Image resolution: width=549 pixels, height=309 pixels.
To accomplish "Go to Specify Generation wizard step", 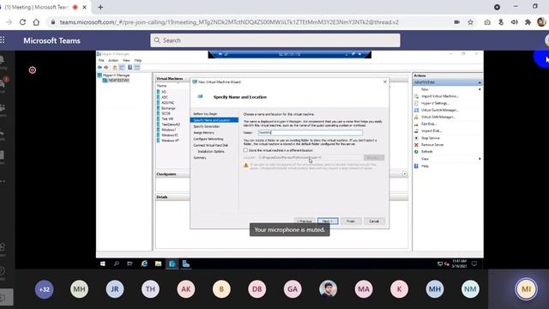I will [x=207, y=126].
